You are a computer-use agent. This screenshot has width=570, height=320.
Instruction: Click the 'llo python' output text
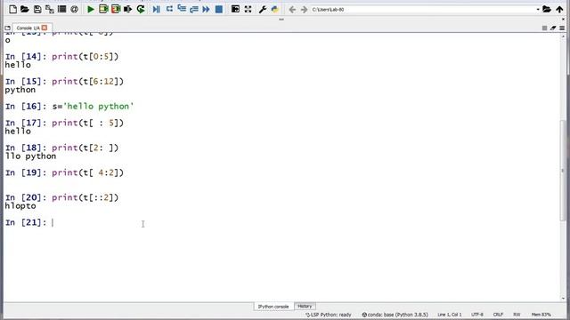tap(30, 156)
